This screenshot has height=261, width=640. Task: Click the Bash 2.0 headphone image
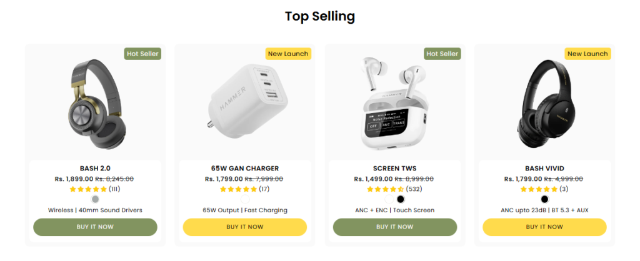[x=95, y=100]
